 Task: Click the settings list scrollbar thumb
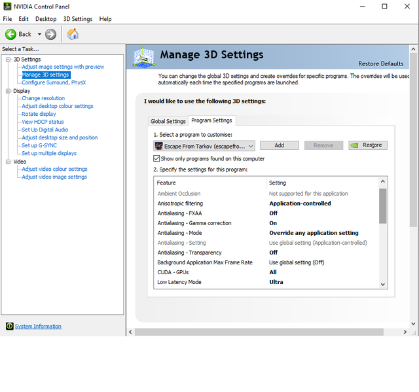click(382, 206)
